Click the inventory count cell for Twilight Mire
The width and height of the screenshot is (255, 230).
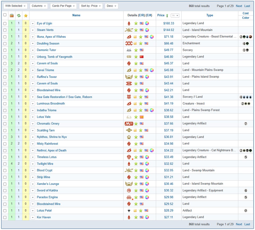[x=11, y=164]
